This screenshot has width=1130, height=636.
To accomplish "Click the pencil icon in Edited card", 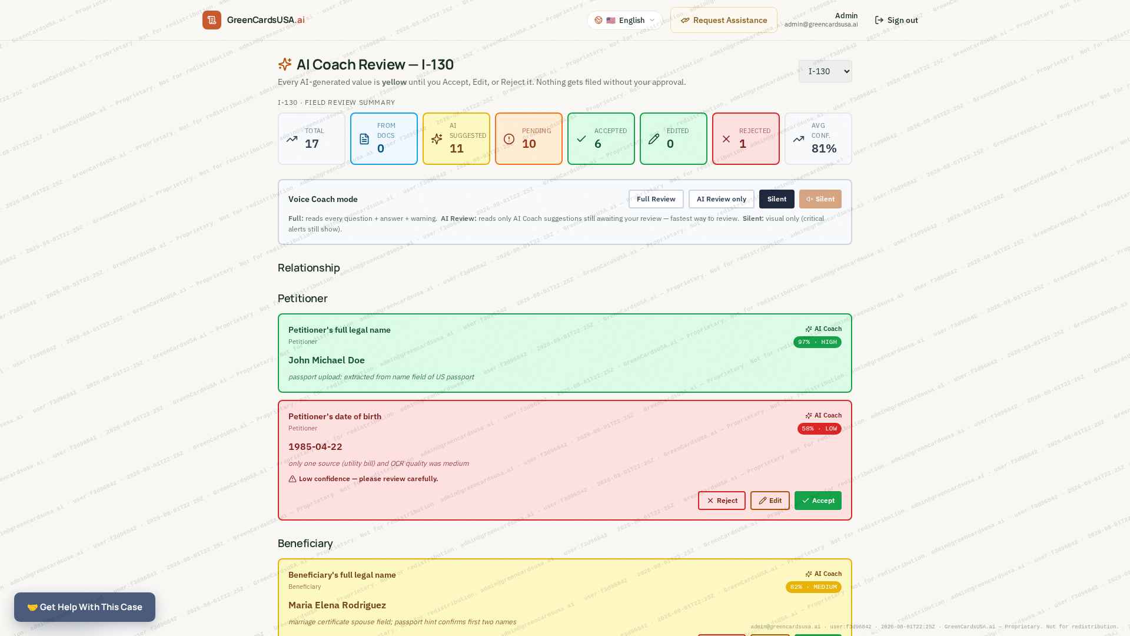I will pyautogui.click(x=654, y=139).
